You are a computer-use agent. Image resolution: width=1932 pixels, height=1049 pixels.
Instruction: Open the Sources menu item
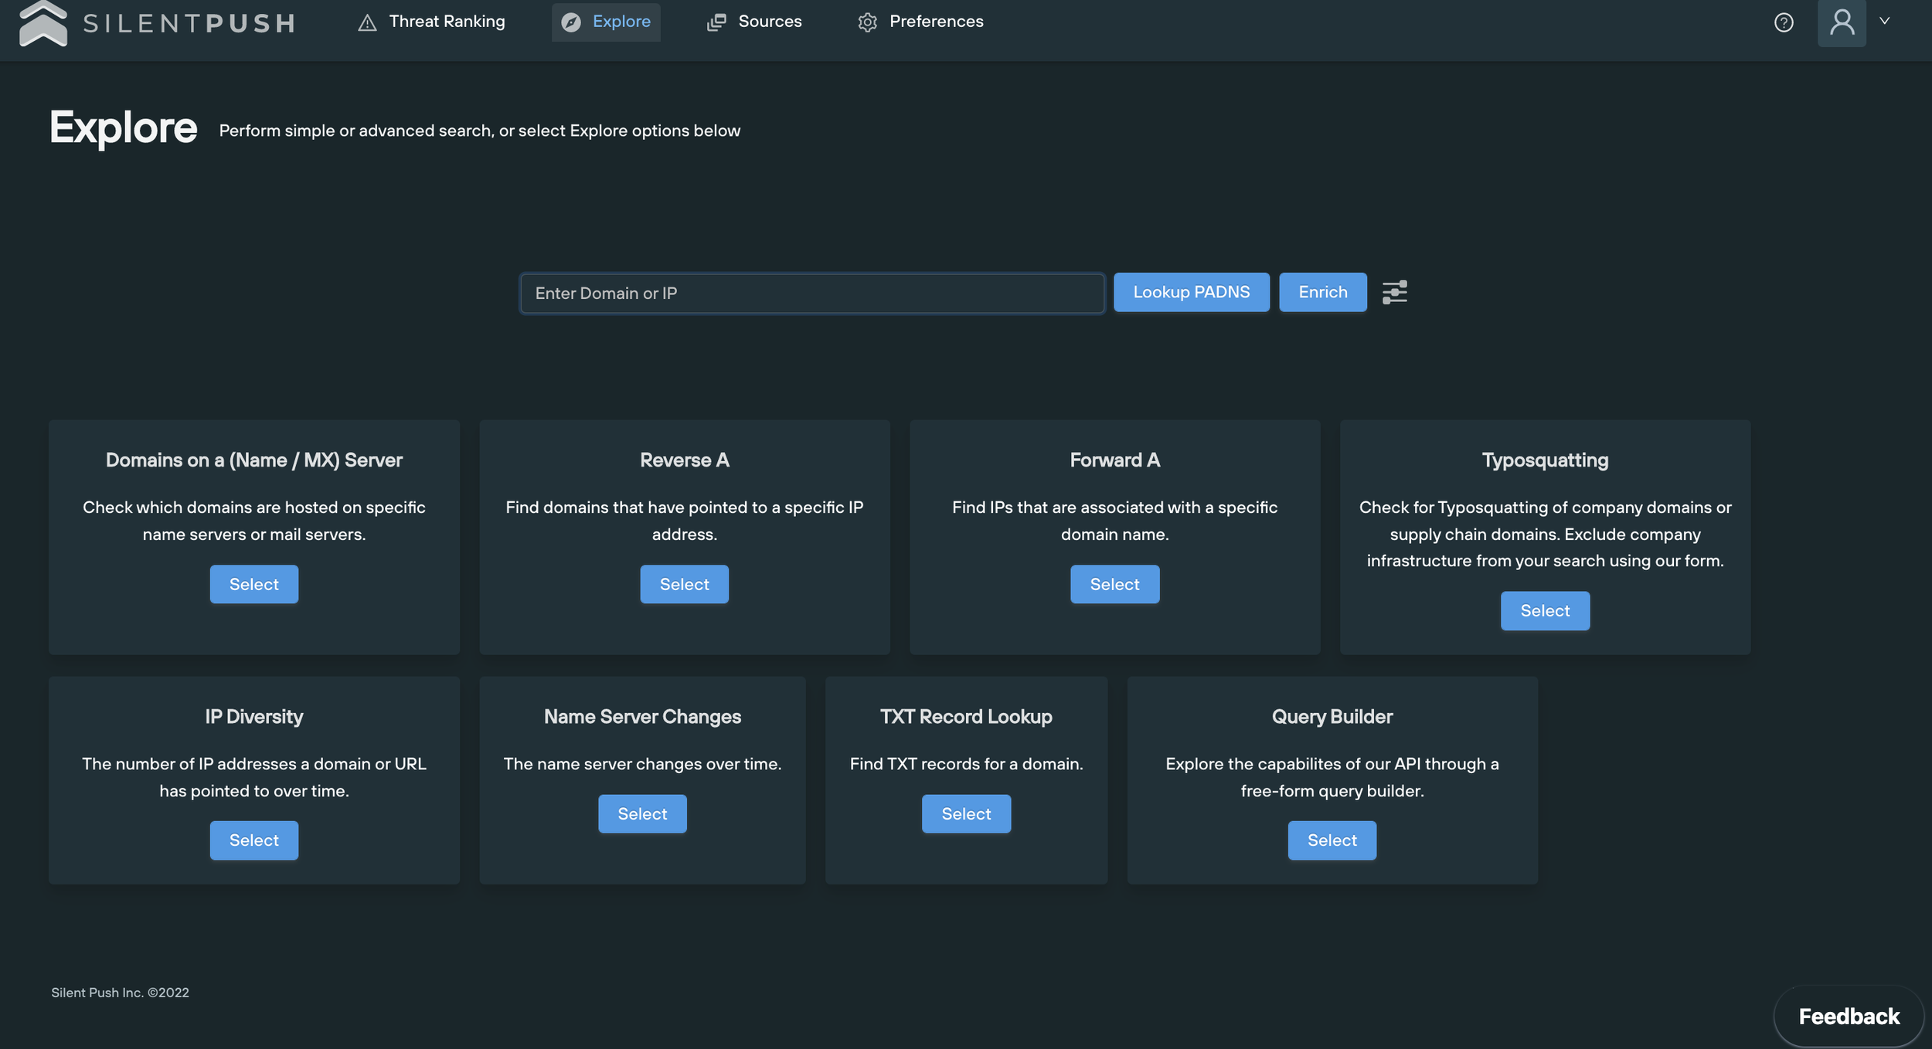click(754, 22)
